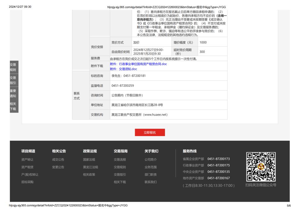The image size is (300, 212).
Task: Click the WeChat QR code image
Action: (261, 167)
